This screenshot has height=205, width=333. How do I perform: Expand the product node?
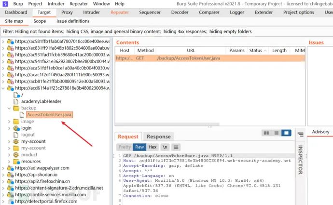pos(9,155)
